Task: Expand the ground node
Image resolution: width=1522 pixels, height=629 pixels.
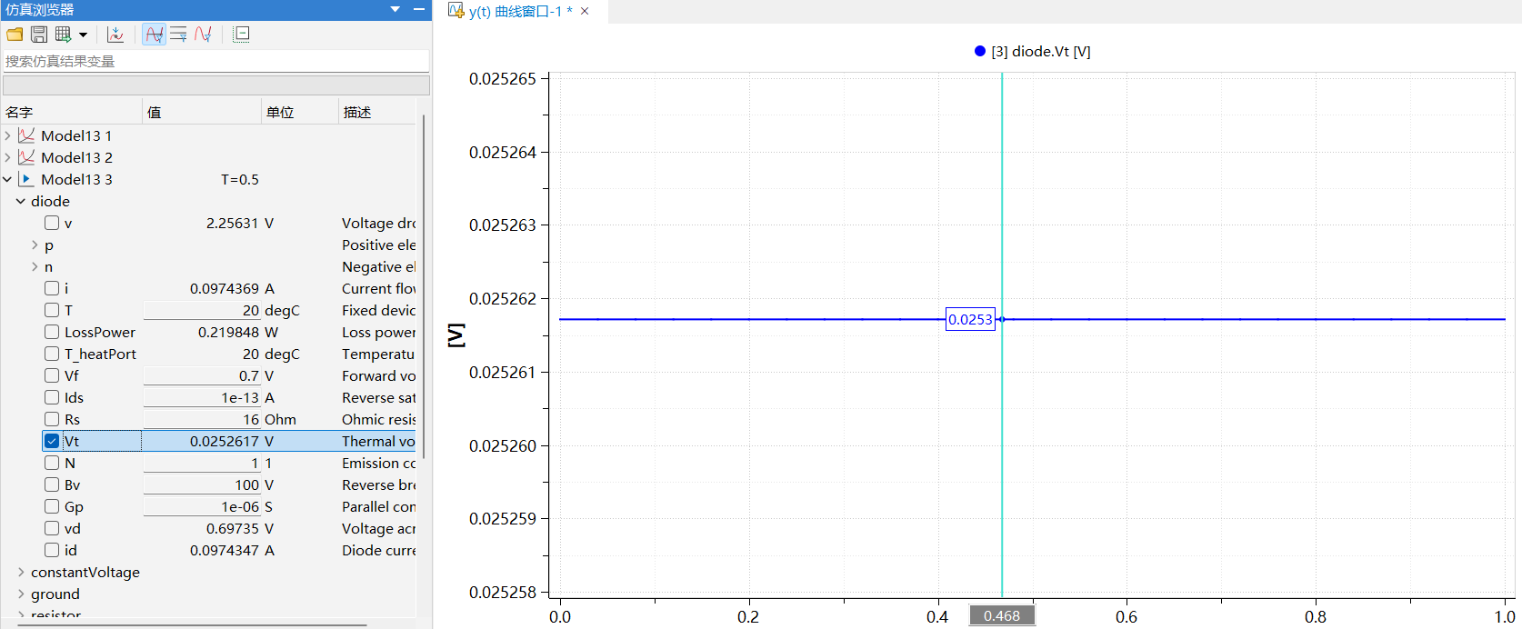Action: point(21,594)
